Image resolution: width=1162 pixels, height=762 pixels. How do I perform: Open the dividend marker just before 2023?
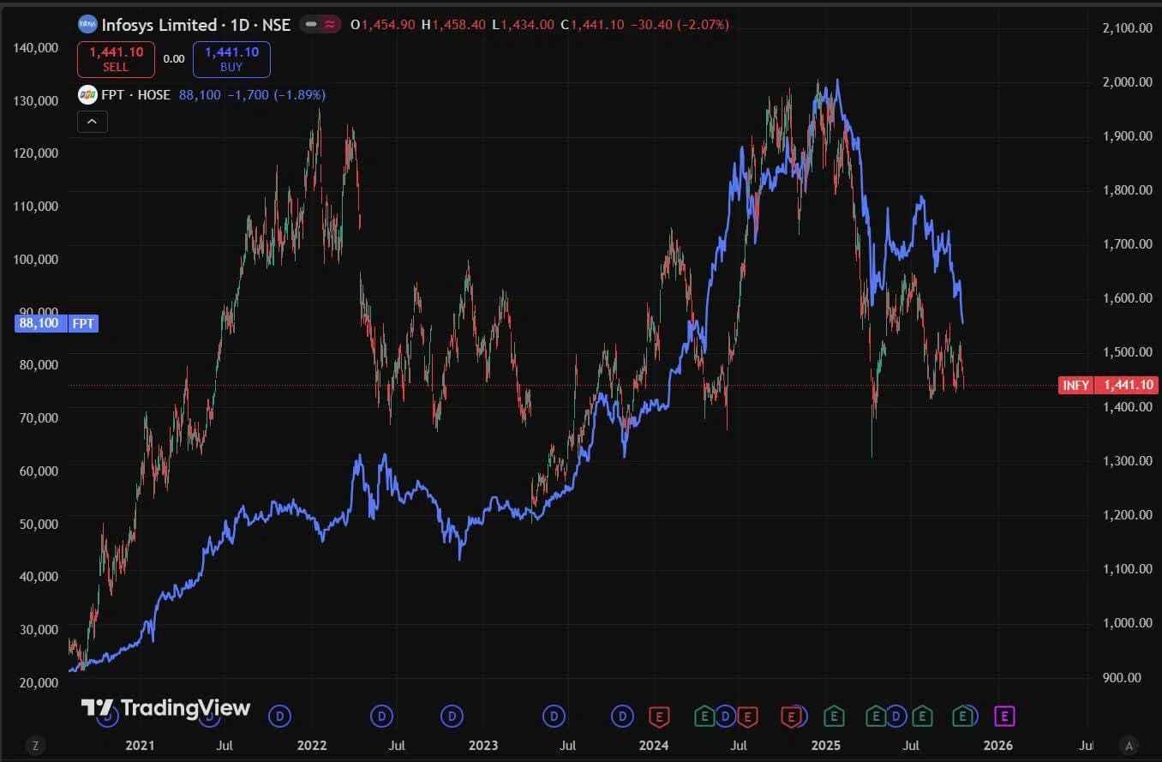pos(452,716)
